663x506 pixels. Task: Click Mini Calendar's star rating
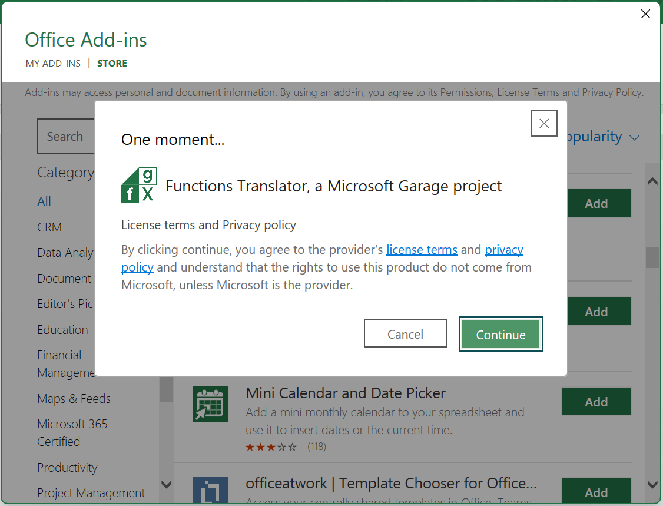271,447
